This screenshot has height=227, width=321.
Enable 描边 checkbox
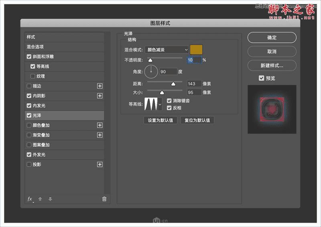29,86
